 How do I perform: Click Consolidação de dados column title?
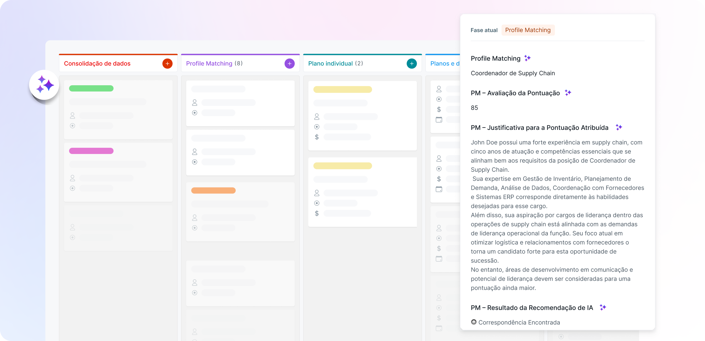pos(97,64)
